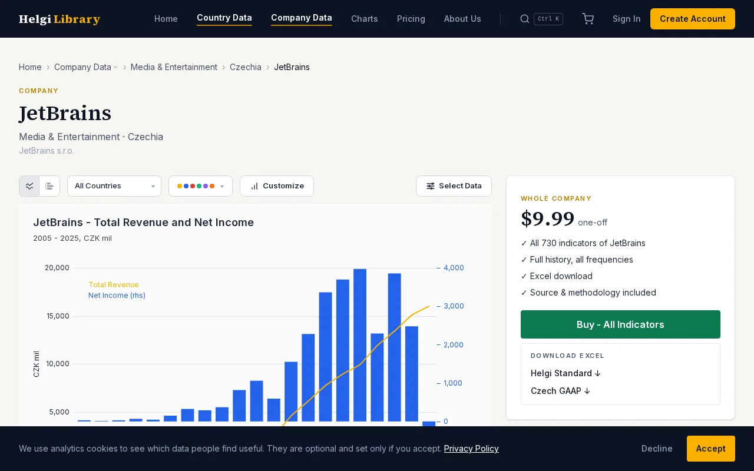Screen dimensions: 754x471
Task: Toggle Total Revenue legend series
Action: point(114,285)
